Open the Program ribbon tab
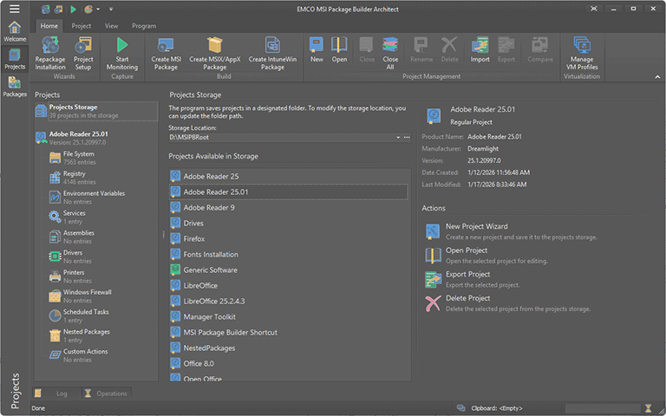 click(144, 26)
